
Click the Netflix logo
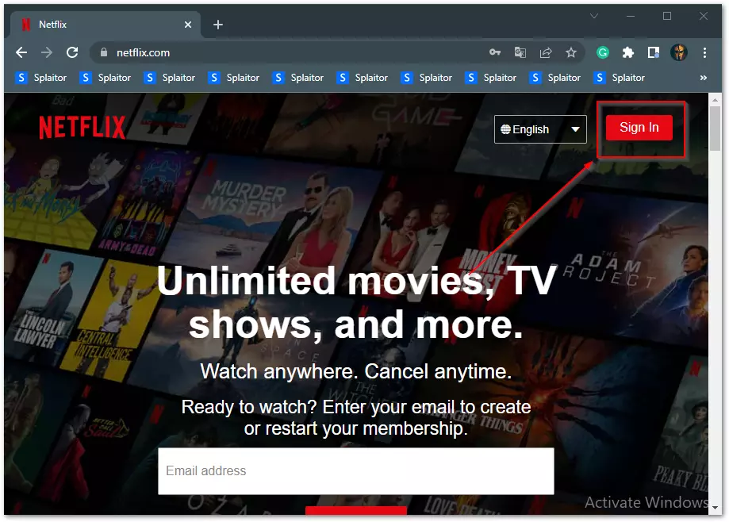[x=82, y=128]
